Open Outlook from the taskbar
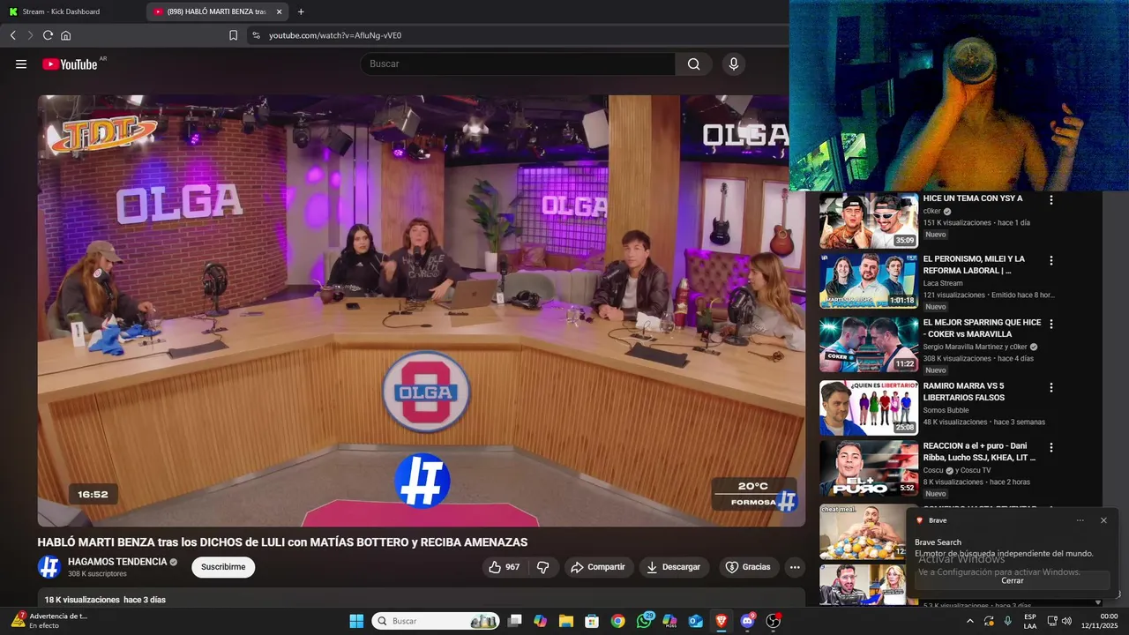 tap(695, 621)
